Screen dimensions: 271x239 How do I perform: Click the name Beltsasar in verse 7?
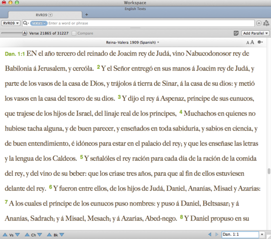216,203
